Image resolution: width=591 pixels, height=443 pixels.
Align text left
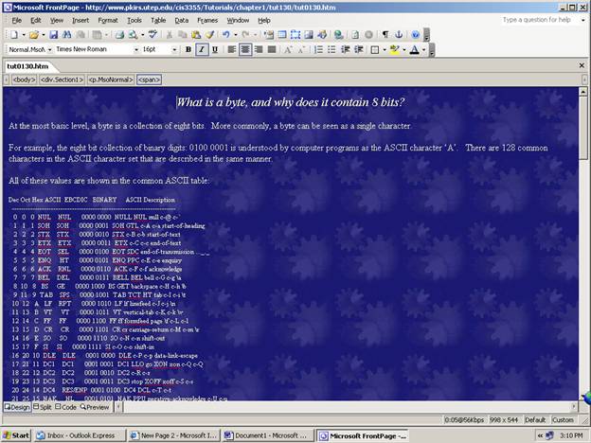[x=232, y=50]
